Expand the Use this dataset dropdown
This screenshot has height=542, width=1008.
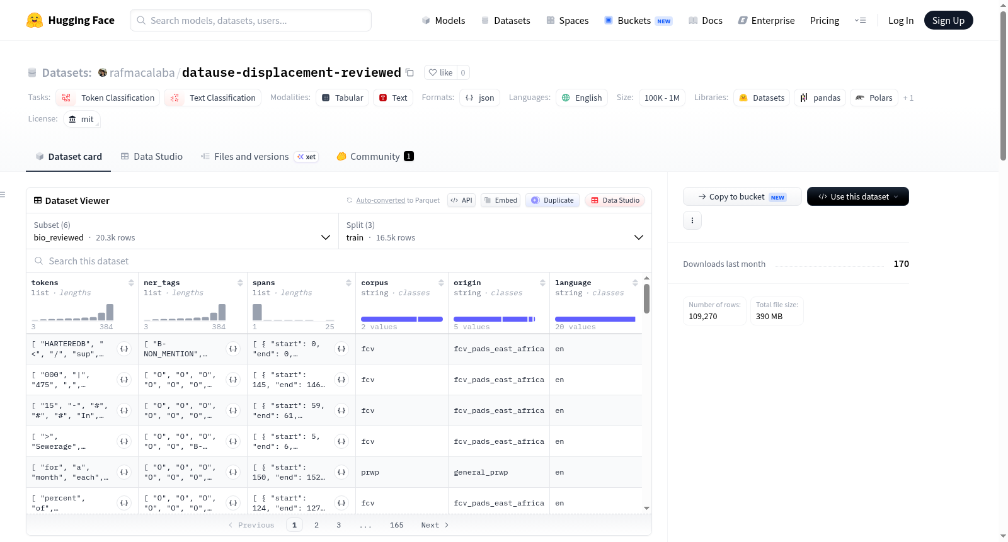coord(858,196)
